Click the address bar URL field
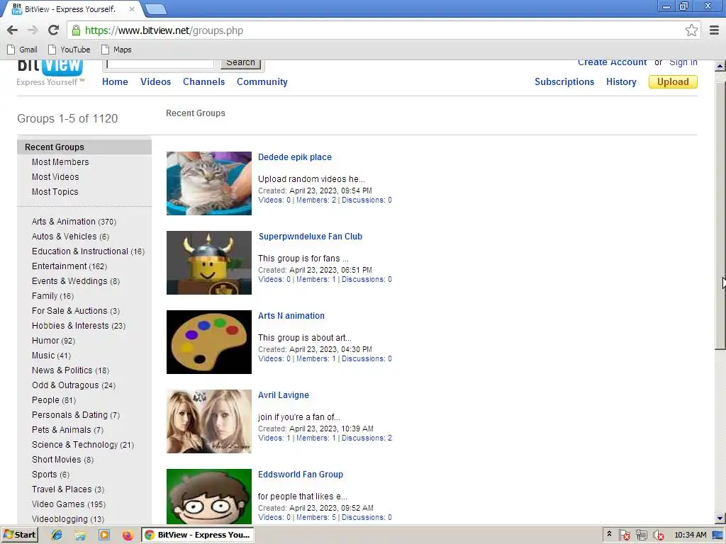This screenshot has height=544, width=726. (x=382, y=30)
